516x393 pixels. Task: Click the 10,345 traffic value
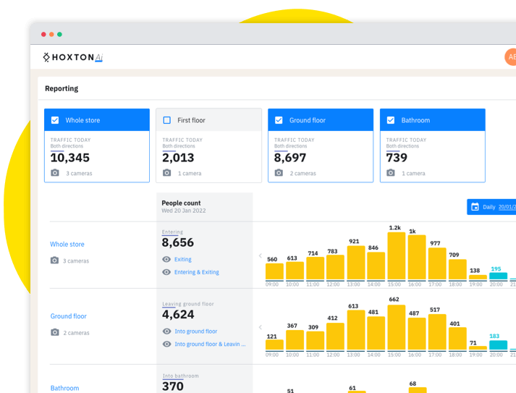tap(69, 158)
